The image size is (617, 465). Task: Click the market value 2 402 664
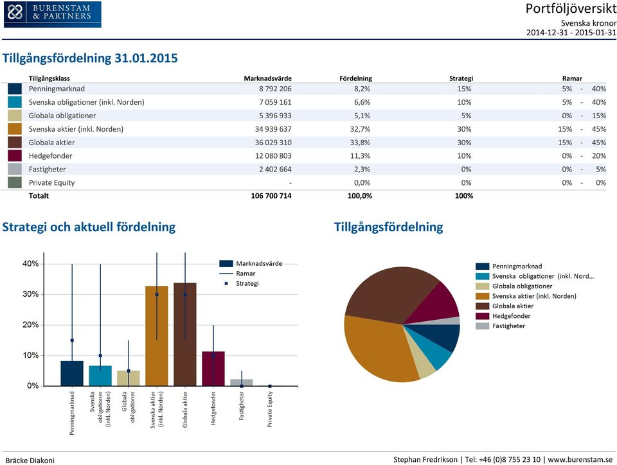(275, 169)
